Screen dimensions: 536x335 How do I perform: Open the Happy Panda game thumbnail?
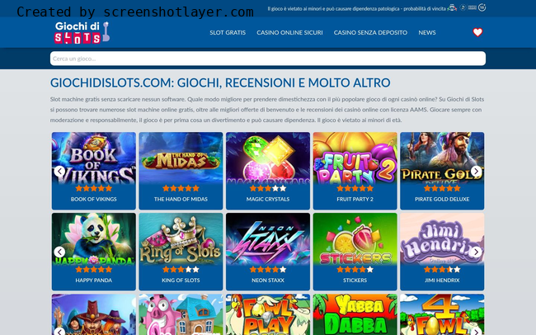pos(94,239)
